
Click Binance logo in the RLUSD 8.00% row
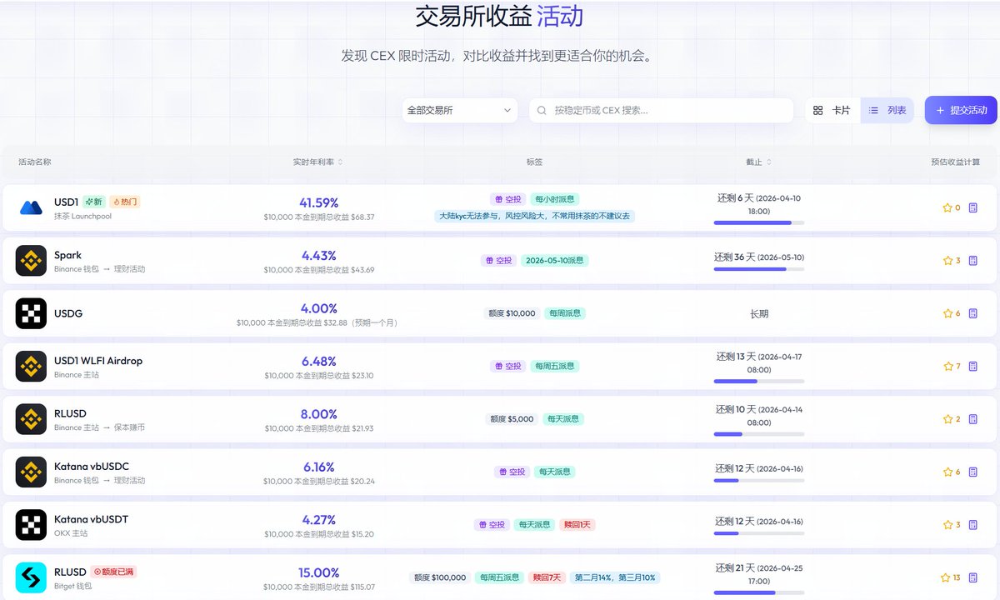[x=31, y=419]
